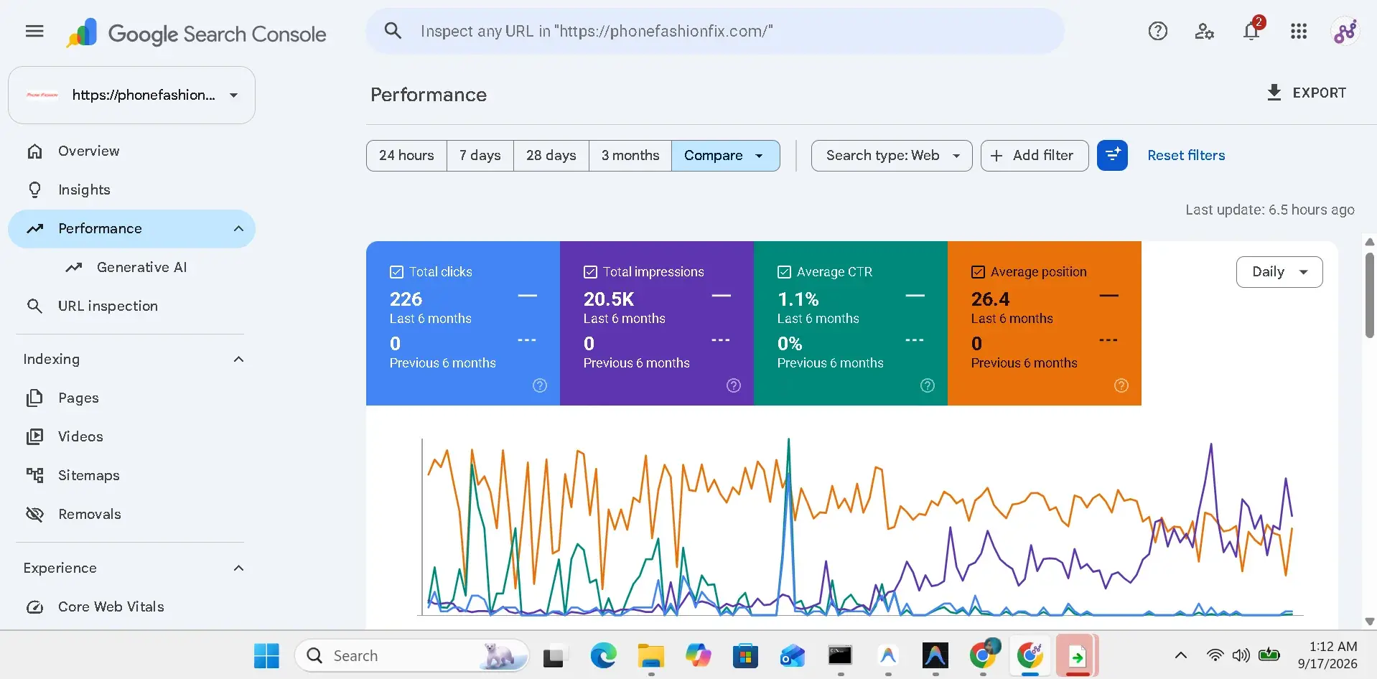This screenshot has width=1377, height=679.
Task: Toggle the Total clicks checkbox
Action: pos(396,272)
